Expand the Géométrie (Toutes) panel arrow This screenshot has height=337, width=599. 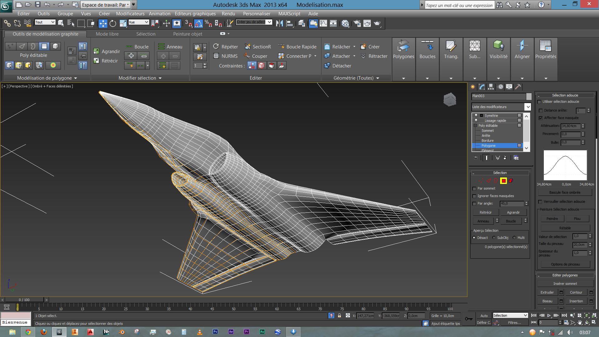click(378, 78)
